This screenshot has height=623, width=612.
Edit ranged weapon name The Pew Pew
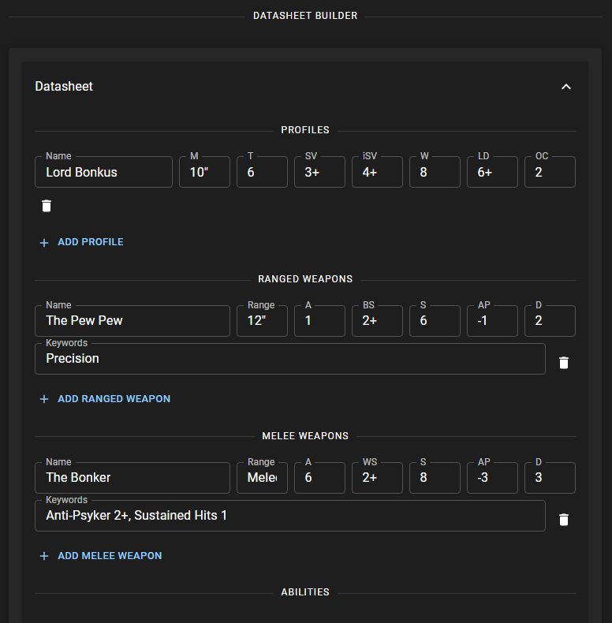coord(132,321)
